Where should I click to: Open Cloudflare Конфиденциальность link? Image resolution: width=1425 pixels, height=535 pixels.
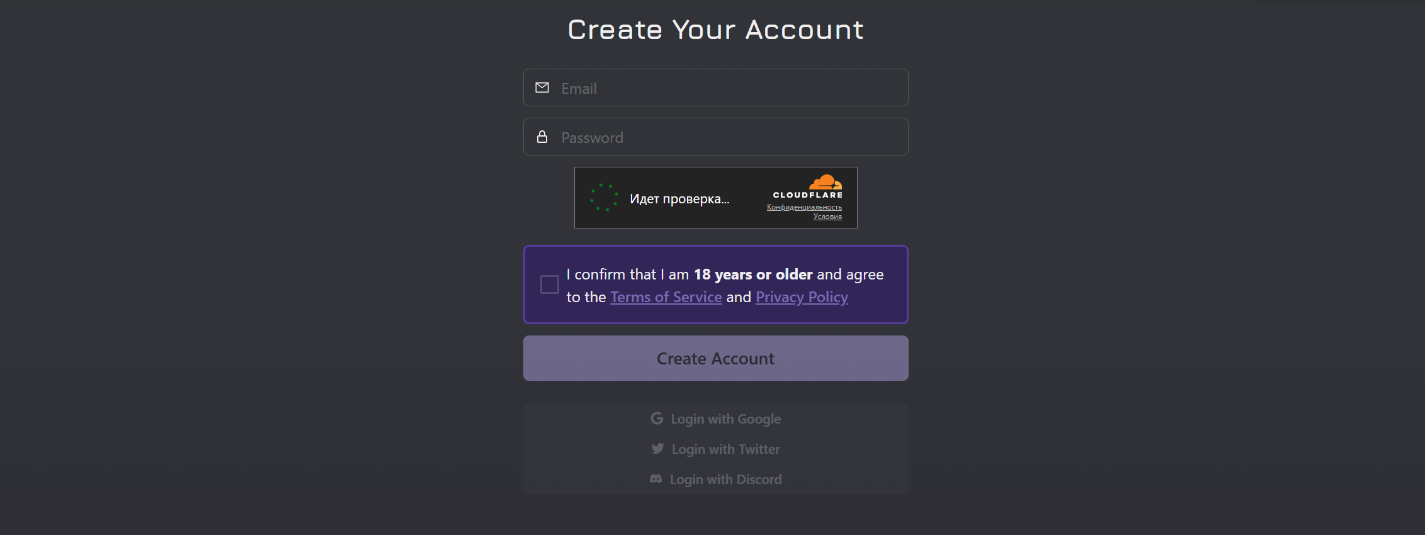click(804, 207)
